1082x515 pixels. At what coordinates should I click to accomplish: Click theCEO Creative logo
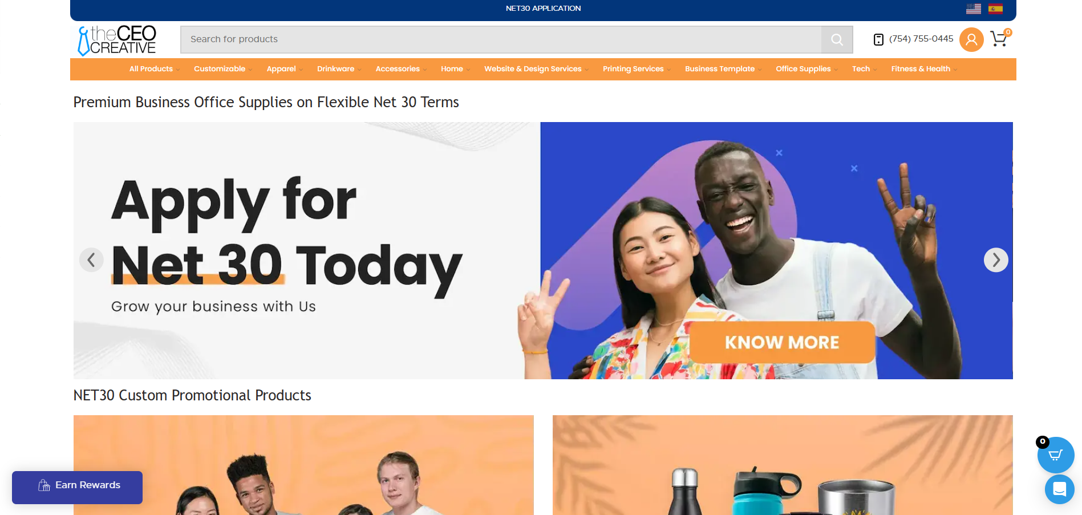tap(117, 40)
